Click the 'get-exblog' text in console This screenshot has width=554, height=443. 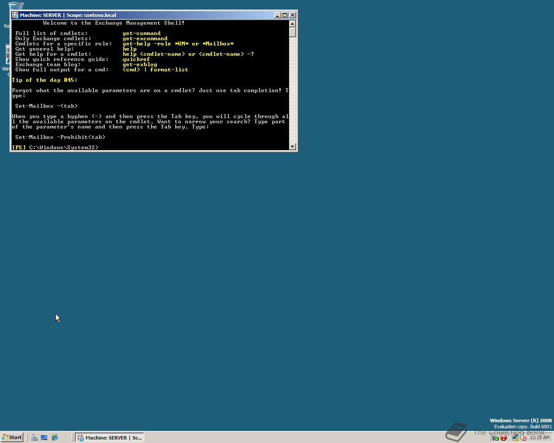[x=140, y=64]
